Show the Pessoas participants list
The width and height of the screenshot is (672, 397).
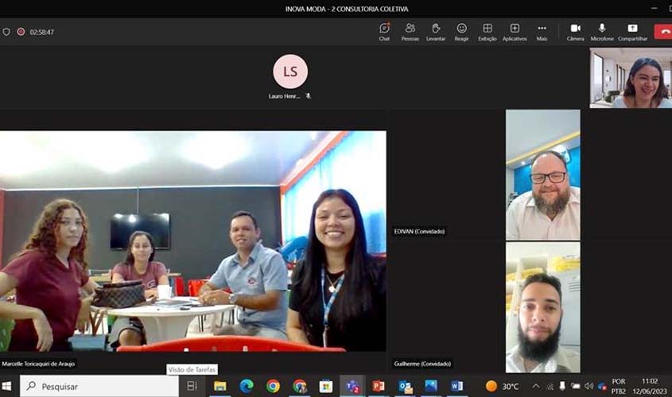pyautogui.click(x=410, y=31)
